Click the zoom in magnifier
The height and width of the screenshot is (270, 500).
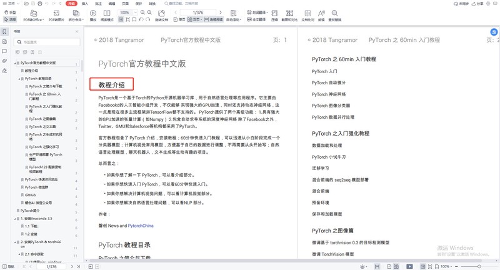[149, 12]
